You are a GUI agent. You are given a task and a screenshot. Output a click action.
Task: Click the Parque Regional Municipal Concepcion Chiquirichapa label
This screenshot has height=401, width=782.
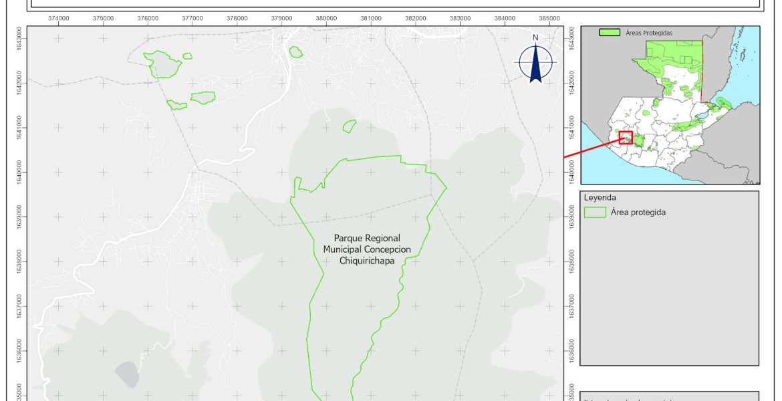tap(366, 249)
